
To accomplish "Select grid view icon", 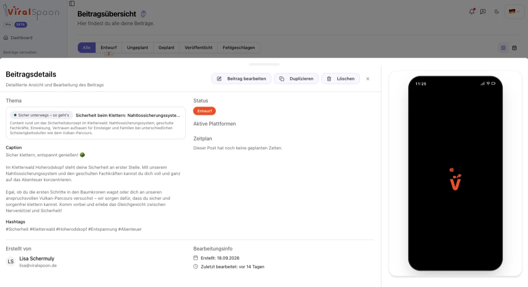I will pos(503,48).
